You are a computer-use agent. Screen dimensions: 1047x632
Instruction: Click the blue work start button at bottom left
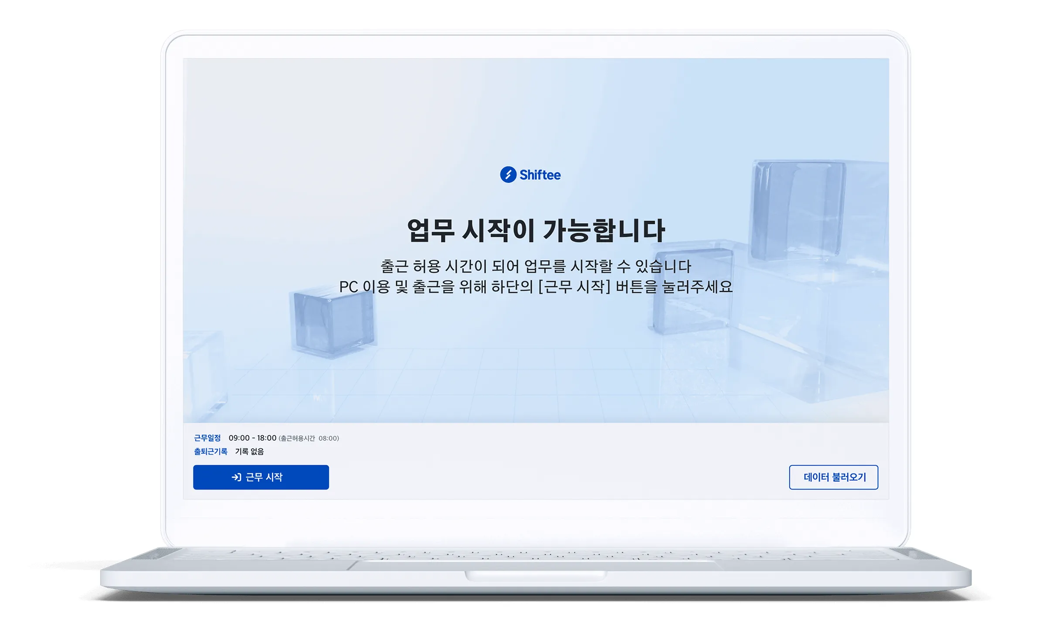261,478
